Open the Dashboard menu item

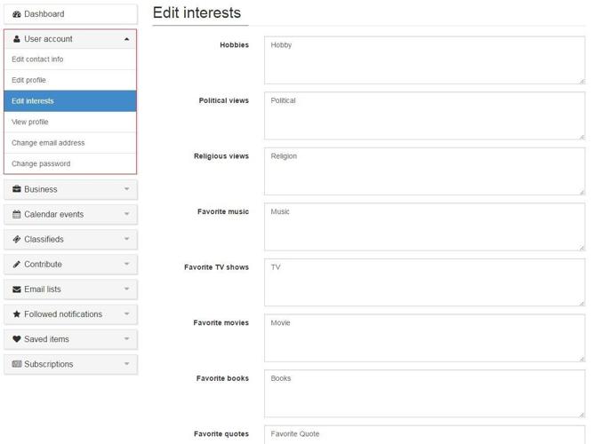tap(70, 14)
